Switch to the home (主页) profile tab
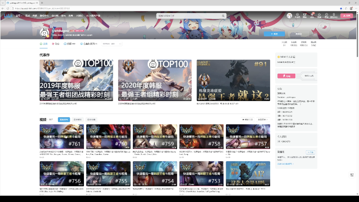Image resolution: width=359 pixels, height=202 pixels. (x=44, y=44)
